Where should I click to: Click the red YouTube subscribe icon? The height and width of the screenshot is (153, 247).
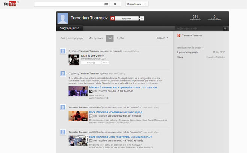(112, 18)
